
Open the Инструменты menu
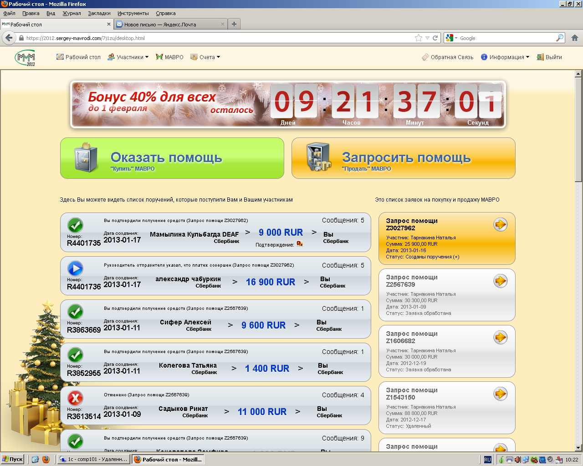point(133,13)
